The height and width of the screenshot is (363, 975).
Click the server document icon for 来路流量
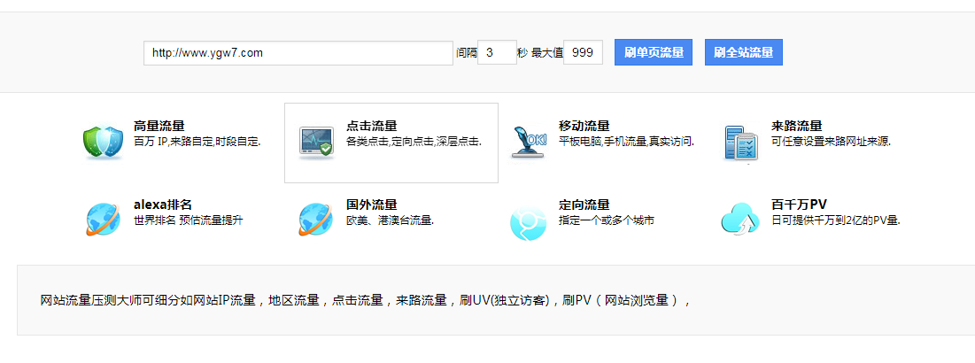[x=740, y=143]
